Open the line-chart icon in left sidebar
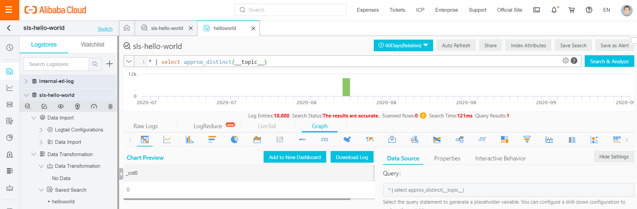 point(10,88)
